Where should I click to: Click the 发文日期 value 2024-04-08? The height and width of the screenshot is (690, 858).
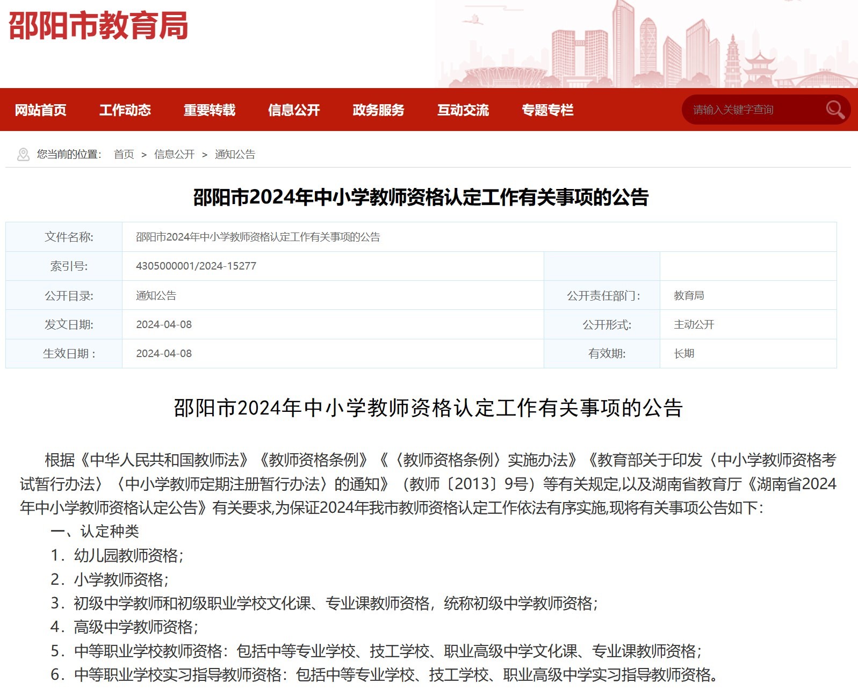click(164, 325)
